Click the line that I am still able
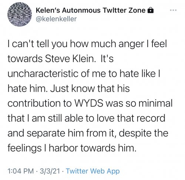 point(86,118)
